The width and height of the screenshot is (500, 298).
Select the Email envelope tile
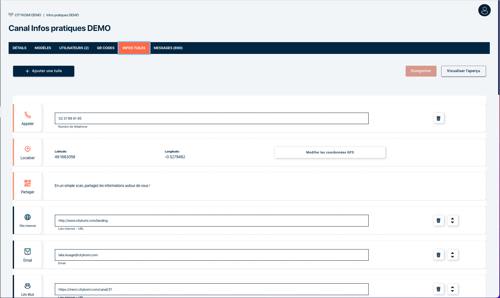click(x=28, y=255)
